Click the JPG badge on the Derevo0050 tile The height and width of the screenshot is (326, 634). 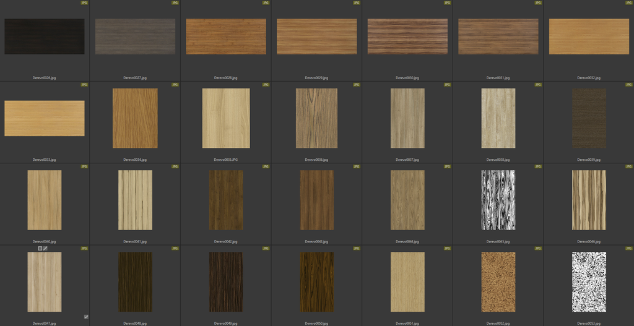pyautogui.click(x=356, y=248)
